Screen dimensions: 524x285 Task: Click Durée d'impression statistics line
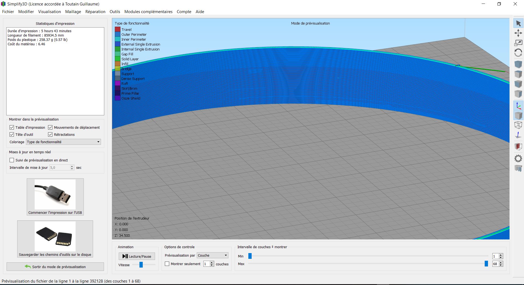40,31
